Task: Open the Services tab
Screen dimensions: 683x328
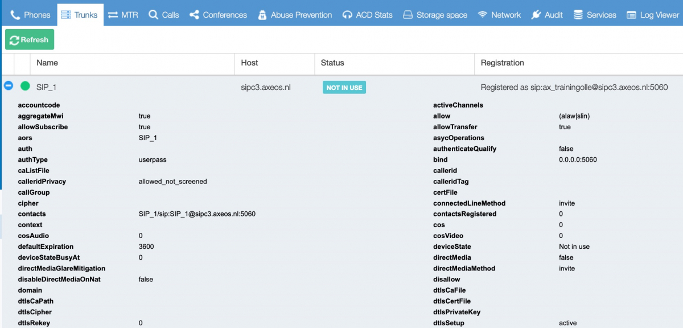Action: pos(595,15)
